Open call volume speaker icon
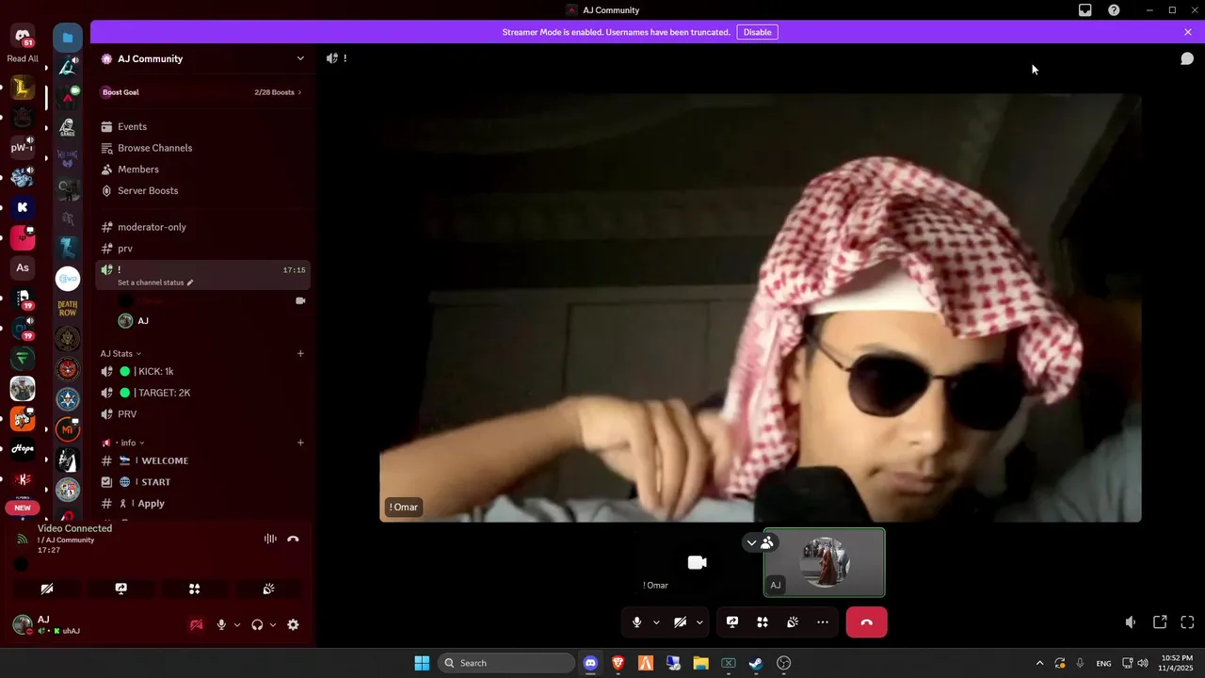The width and height of the screenshot is (1205, 678). [x=1132, y=622]
